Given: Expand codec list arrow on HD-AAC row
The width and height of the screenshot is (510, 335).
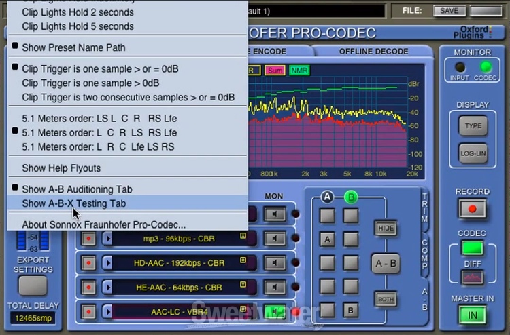Looking at the screenshot, I should point(107,263).
